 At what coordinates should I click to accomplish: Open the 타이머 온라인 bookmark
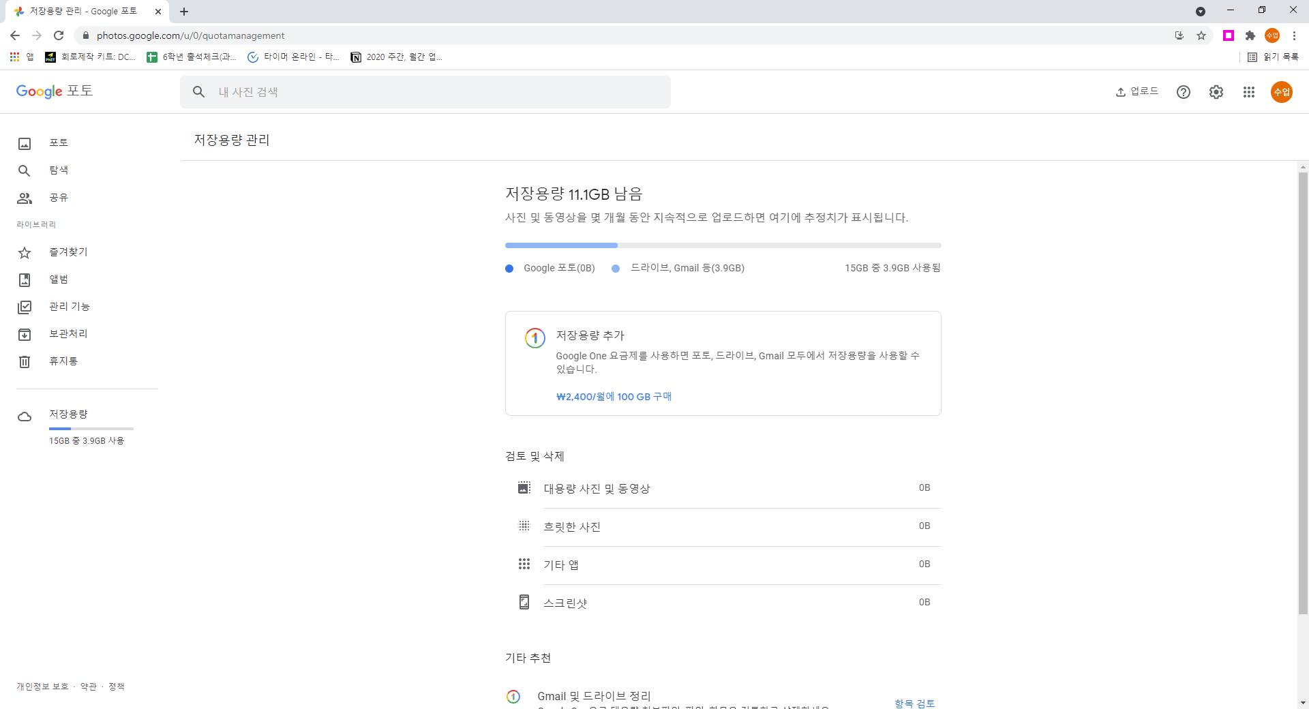click(x=293, y=57)
